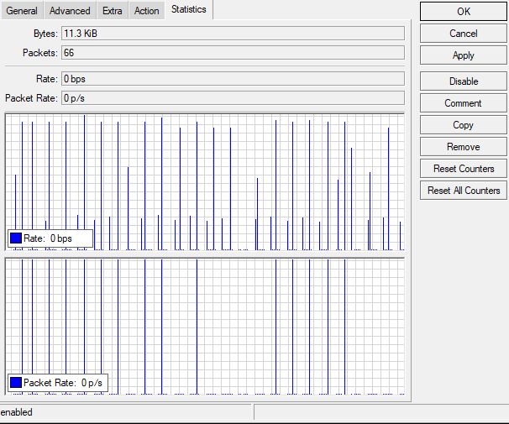Screen dimensions: 509x424
Task: Click Reset All Counters
Action: (464, 191)
